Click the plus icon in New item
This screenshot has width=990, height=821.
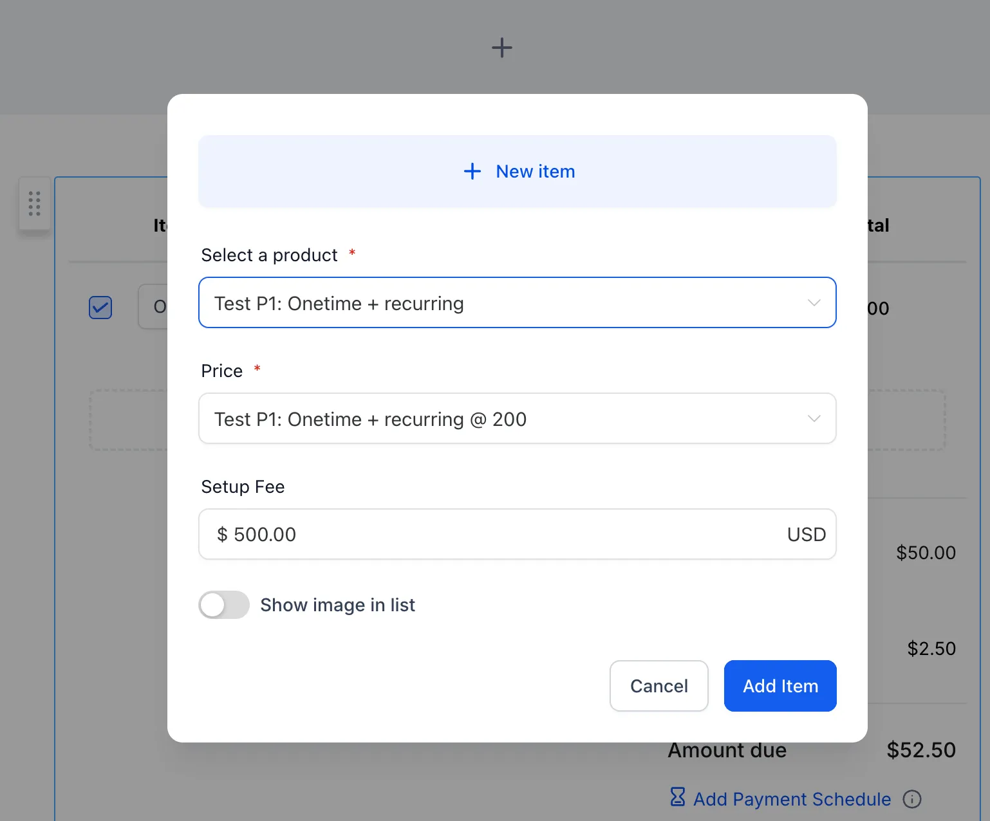pos(472,171)
